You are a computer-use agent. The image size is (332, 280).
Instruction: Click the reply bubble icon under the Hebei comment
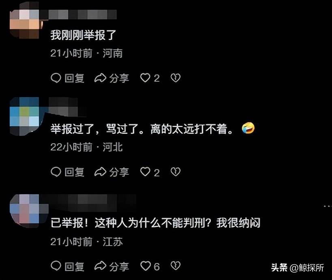[56, 172]
